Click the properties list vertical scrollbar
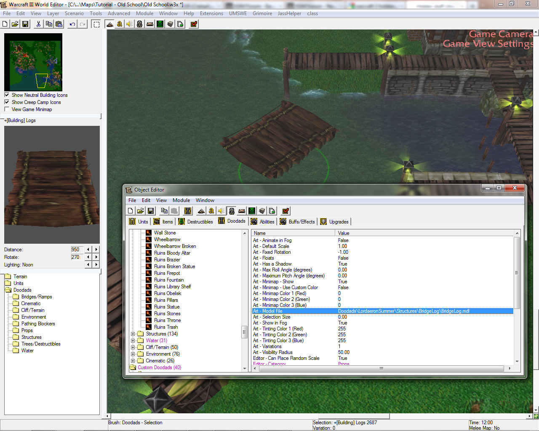The width and height of the screenshot is (539, 431). pyautogui.click(x=517, y=297)
